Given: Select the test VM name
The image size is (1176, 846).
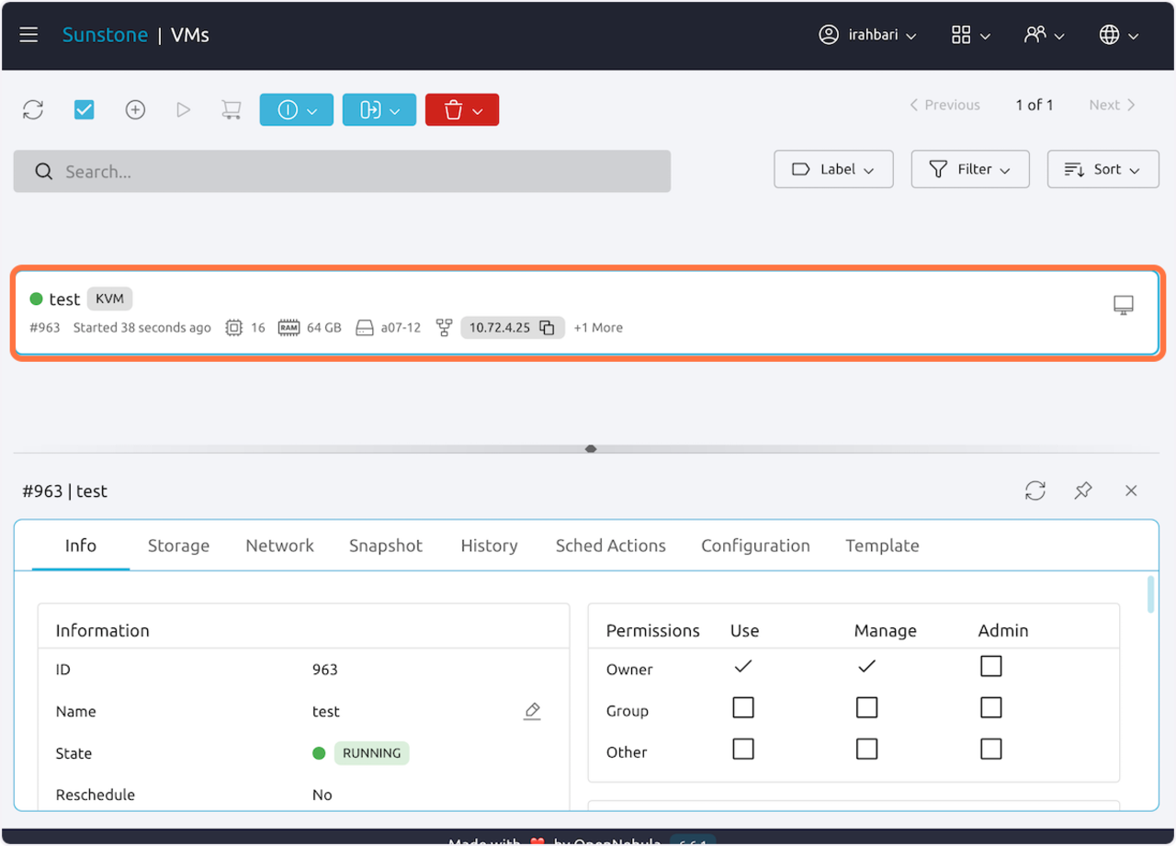Looking at the screenshot, I should [64, 299].
